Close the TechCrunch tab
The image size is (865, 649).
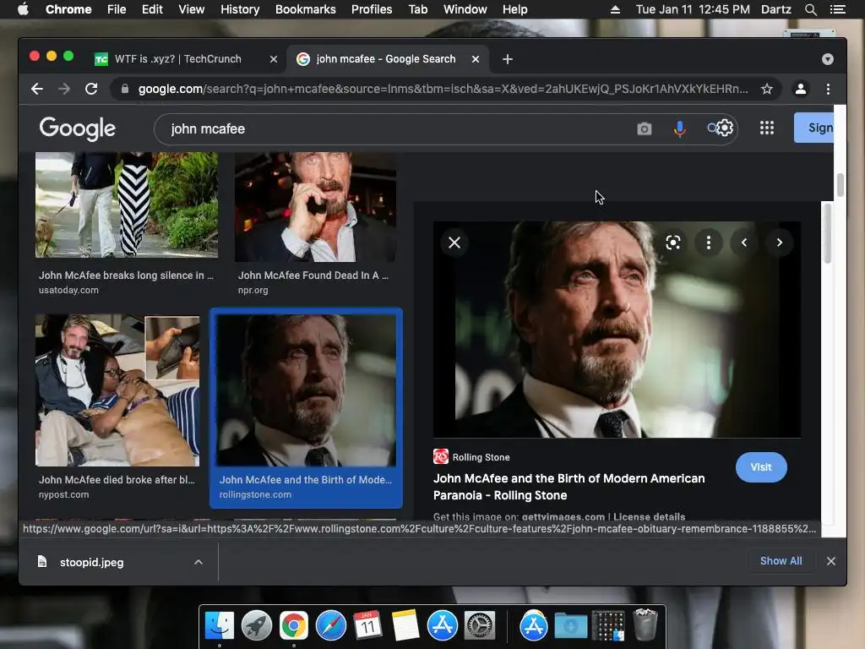point(274,59)
